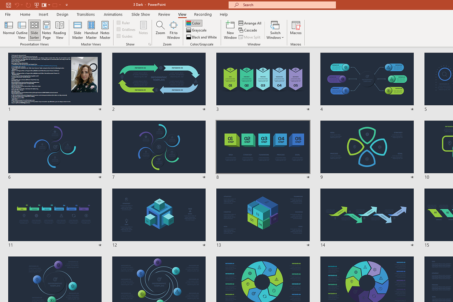Start slide show from beginning in title bar
453x302 pixels.
[37, 5]
